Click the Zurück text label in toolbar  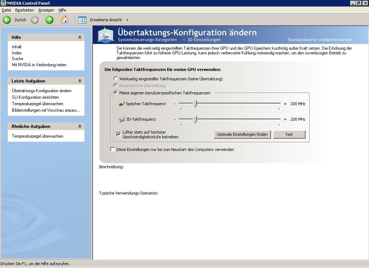[21, 20]
